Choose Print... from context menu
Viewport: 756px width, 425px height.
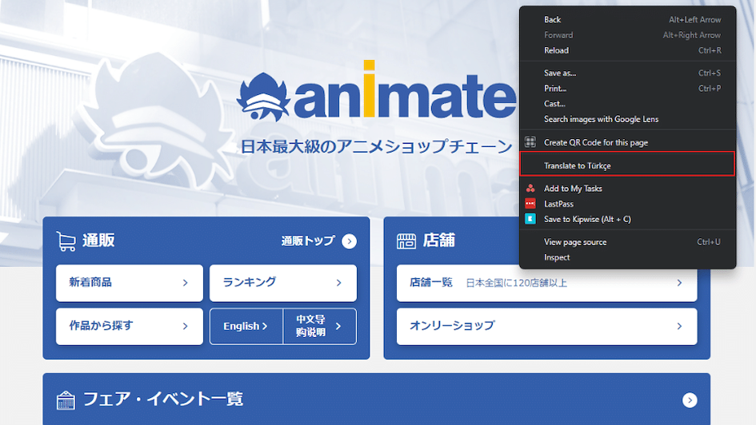(628, 89)
